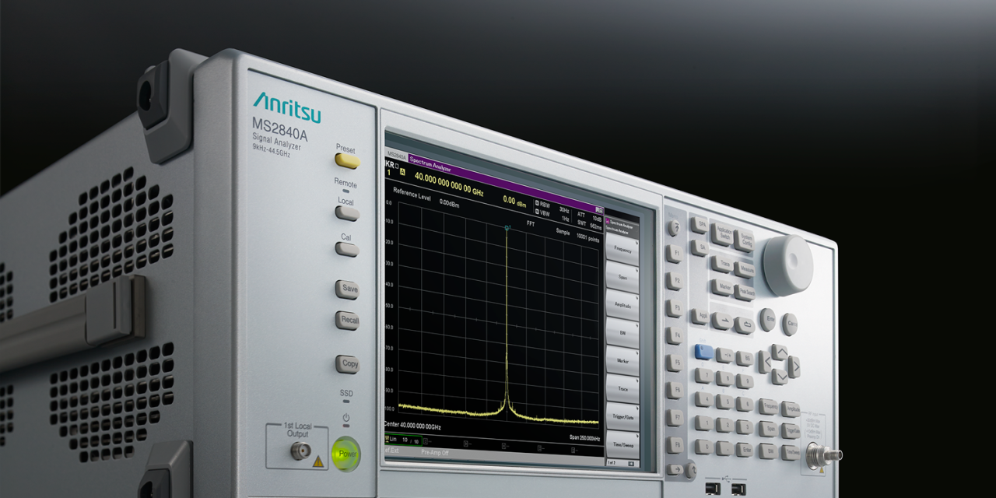Viewport: 996px width, 498px height.
Task: Push the right-arrow key below F8
Action: pyautogui.click(x=675, y=469)
